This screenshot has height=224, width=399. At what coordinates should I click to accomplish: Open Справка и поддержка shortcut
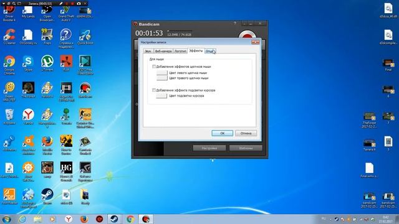click(66, 38)
